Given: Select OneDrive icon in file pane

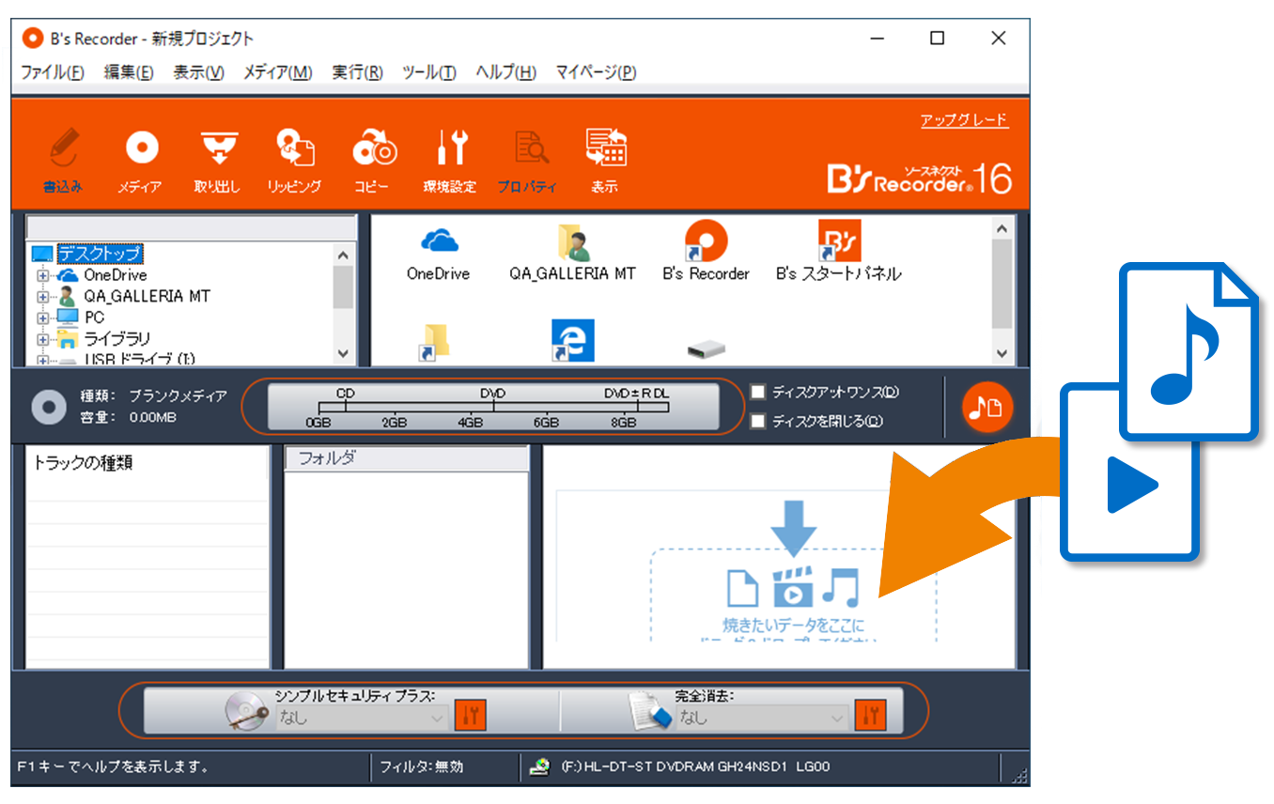Looking at the screenshot, I should point(439,241).
